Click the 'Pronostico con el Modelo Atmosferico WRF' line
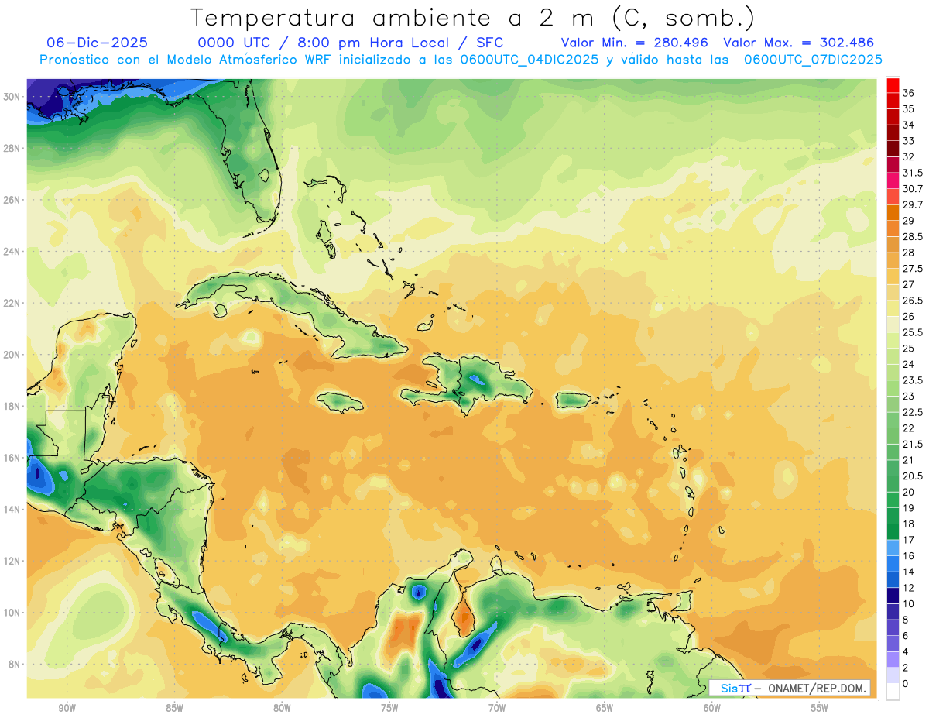Image resolution: width=929 pixels, height=718 pixels. 461,59
